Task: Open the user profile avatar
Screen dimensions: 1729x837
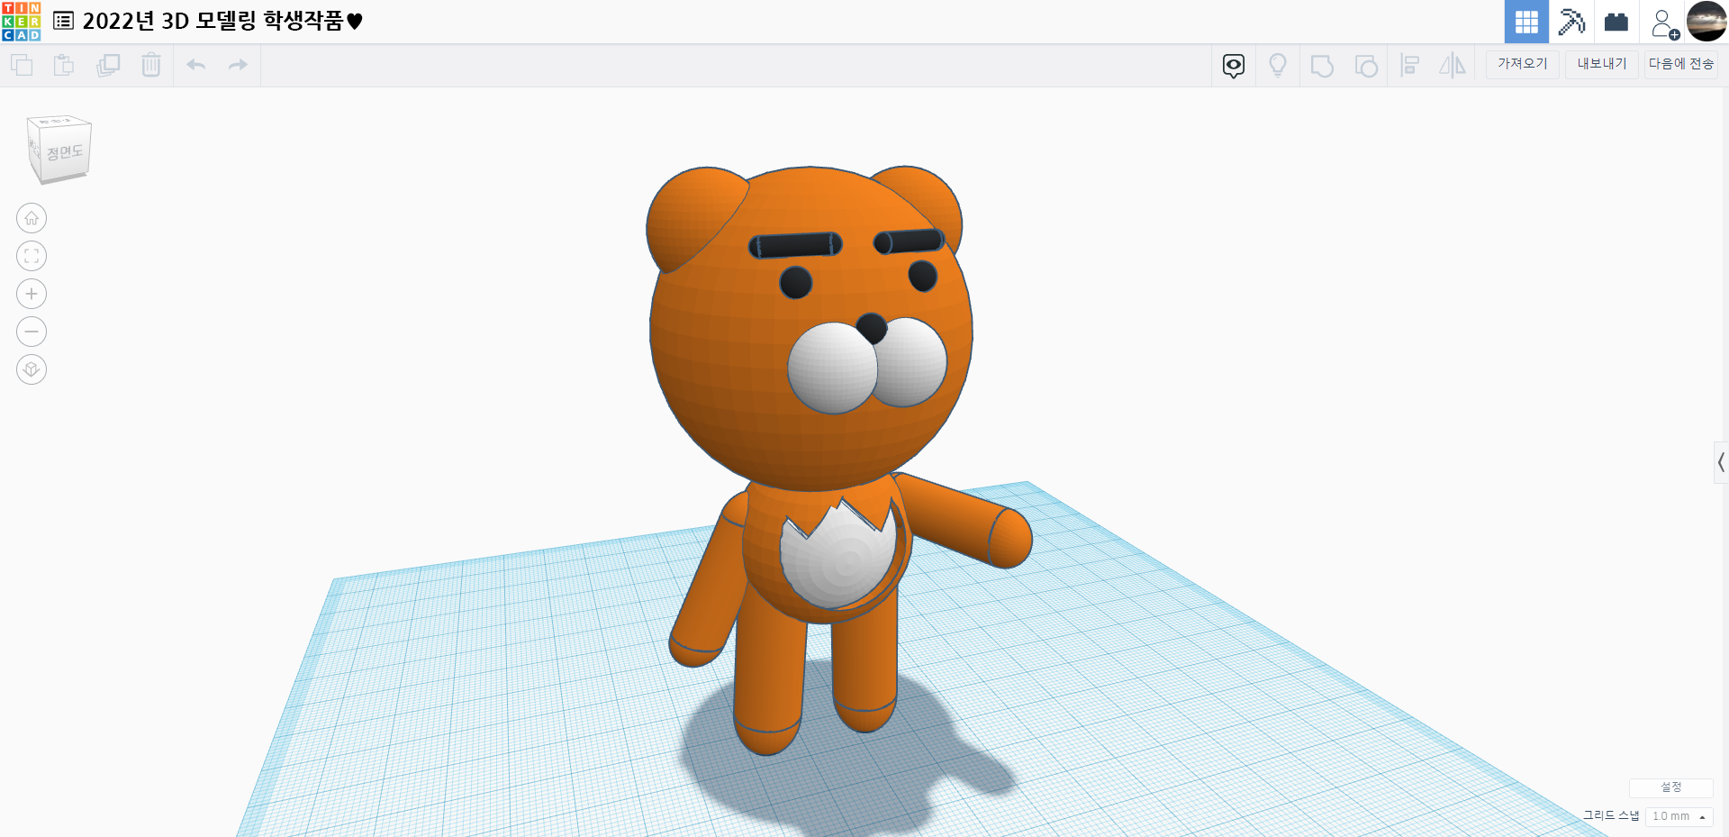Action: coord(1706,22)
